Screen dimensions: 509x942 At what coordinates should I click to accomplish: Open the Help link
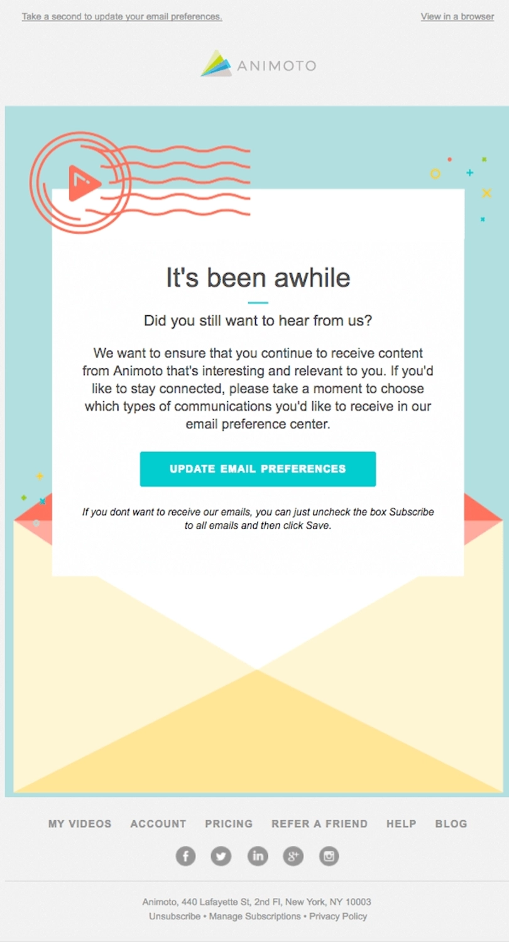tap(401, 823)
